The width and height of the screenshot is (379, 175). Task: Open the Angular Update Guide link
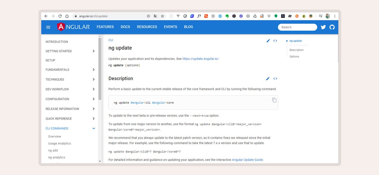point(247,160)
